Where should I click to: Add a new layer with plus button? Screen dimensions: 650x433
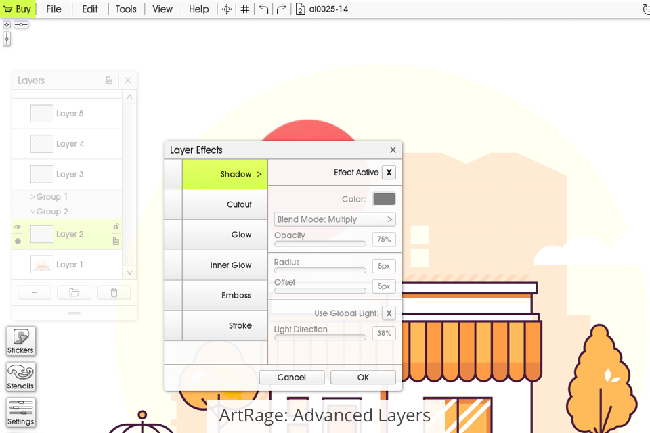[x=35, y=292]
